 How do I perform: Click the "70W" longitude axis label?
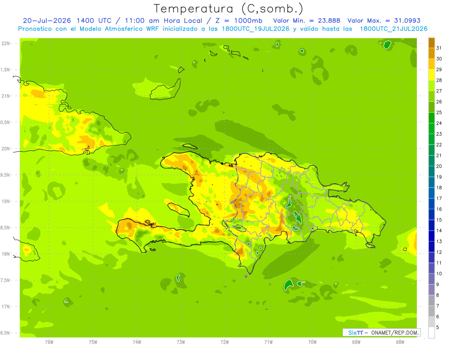pos(312,342)
